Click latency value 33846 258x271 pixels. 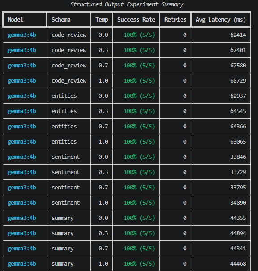pyautogui.click(x=238, y=157)
